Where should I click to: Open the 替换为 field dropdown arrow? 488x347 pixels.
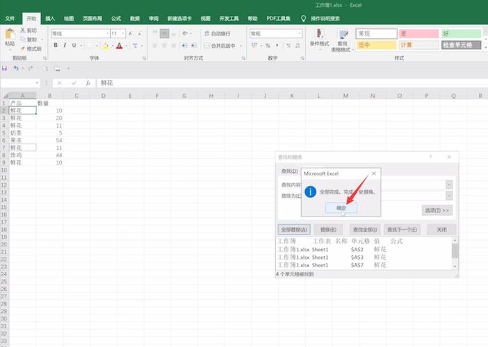tap(449, 196)
